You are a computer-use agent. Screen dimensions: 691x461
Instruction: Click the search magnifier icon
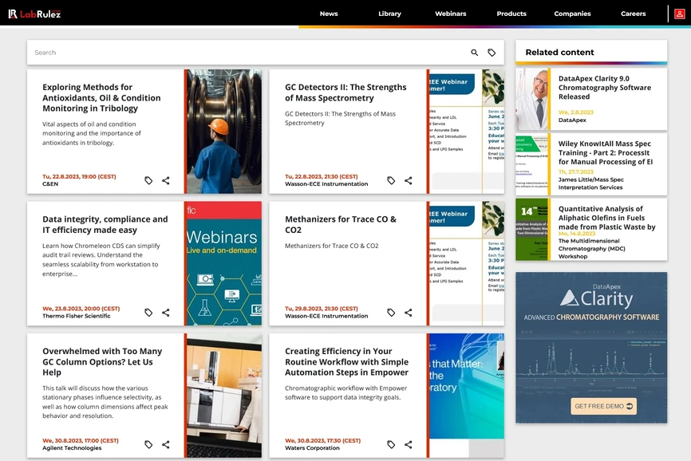click(474, 53)
